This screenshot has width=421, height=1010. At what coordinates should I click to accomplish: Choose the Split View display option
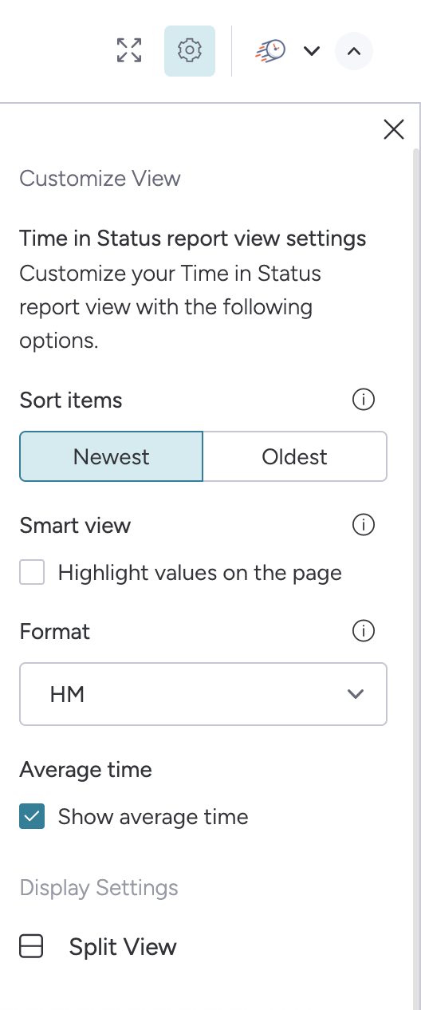pos(98,947)
